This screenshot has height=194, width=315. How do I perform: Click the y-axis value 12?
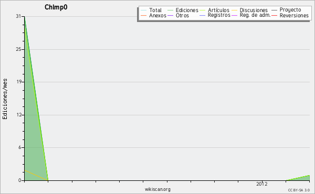point(18,115)
